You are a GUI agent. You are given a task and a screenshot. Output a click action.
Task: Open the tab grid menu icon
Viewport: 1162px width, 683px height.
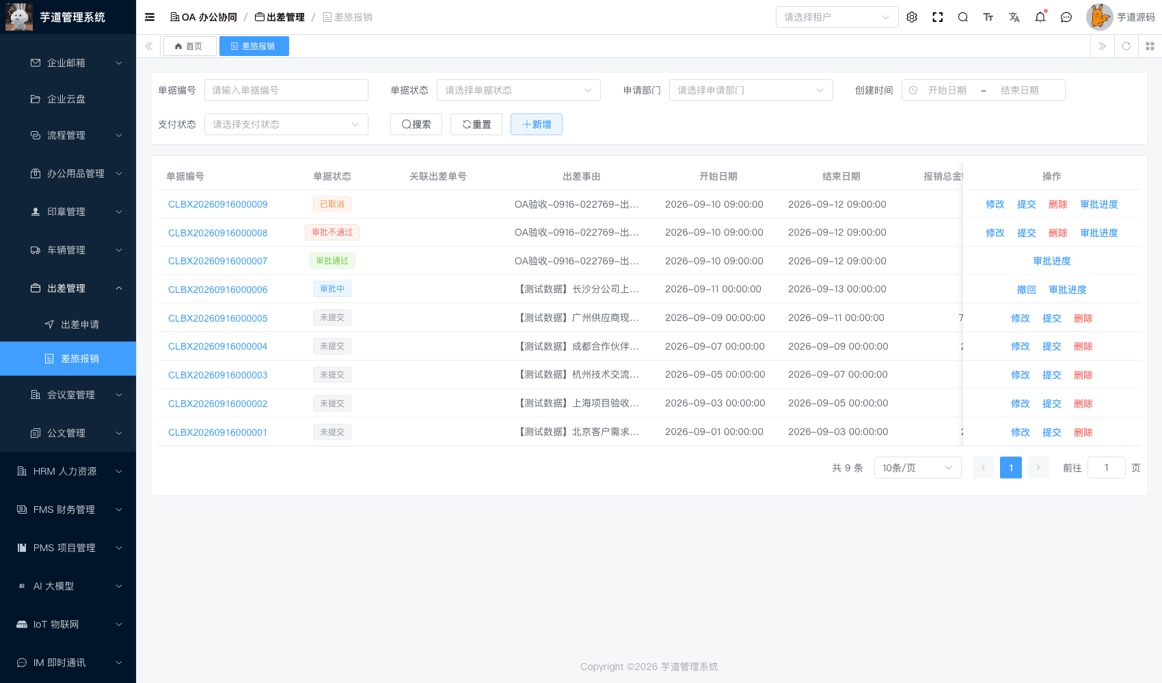click(1150, 46)
